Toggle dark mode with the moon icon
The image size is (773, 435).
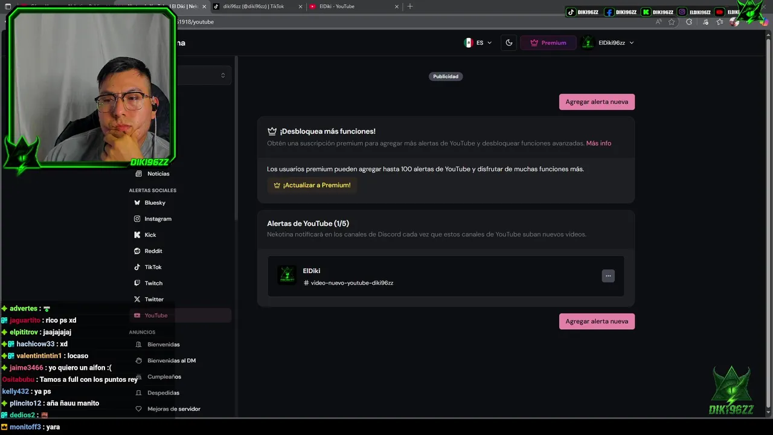[x=509, y=43]
